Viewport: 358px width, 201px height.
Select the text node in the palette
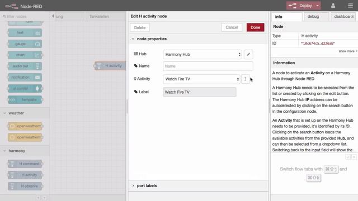click(25, 32)
